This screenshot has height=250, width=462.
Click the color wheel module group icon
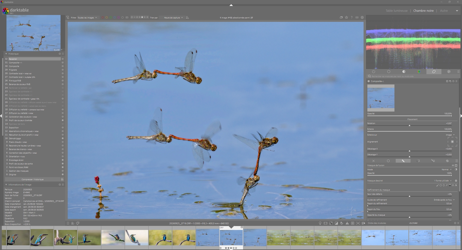coord(419,72)
